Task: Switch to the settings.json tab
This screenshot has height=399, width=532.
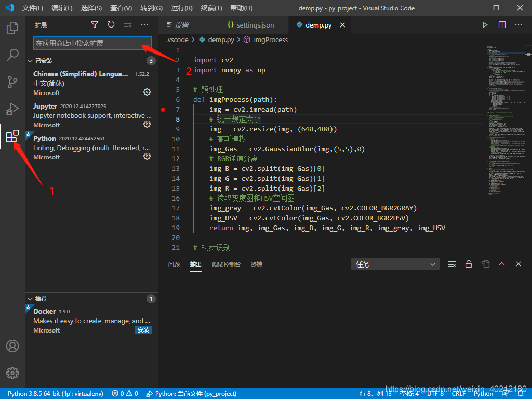Action: [x=251, y=25]
